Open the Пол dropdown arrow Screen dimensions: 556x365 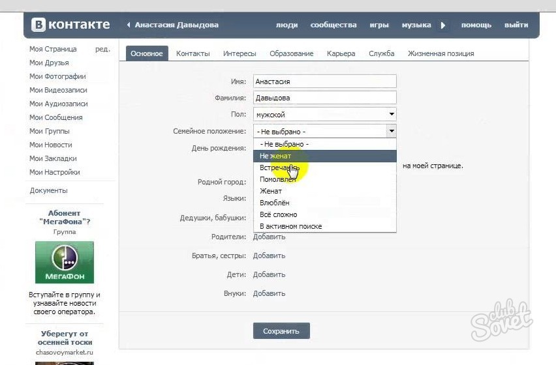(x=392, y=114)
